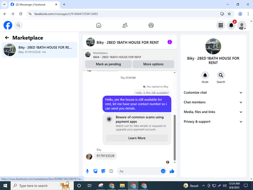
Task: Choose a GIF using the GIF icon
Action: coord(111,171)
